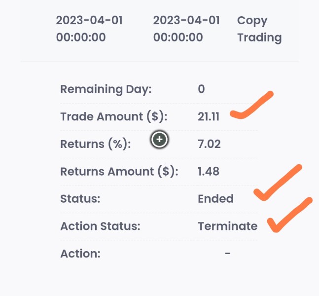The image size is (319, 296).
Task: Click the Remaining Day value 0
Action: [201, 89]
